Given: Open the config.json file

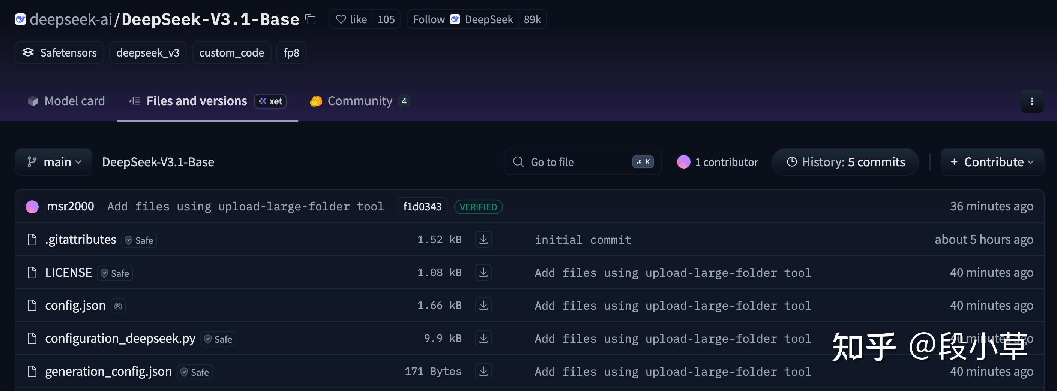Looking at the screenshot, I should point(75,305).
